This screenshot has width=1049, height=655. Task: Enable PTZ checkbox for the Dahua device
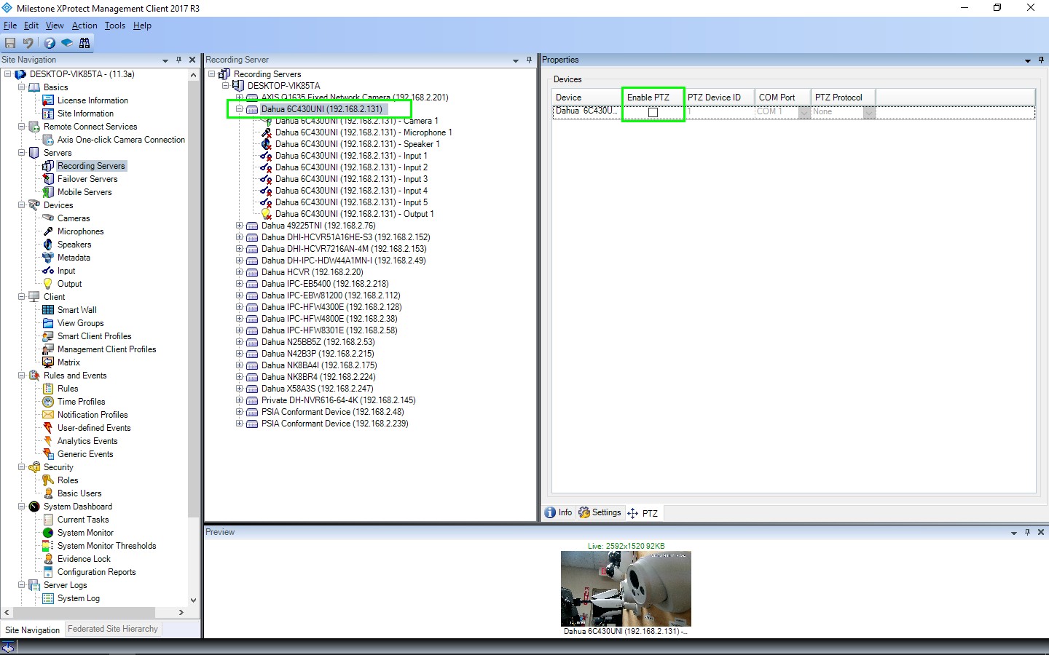[653, 112]
